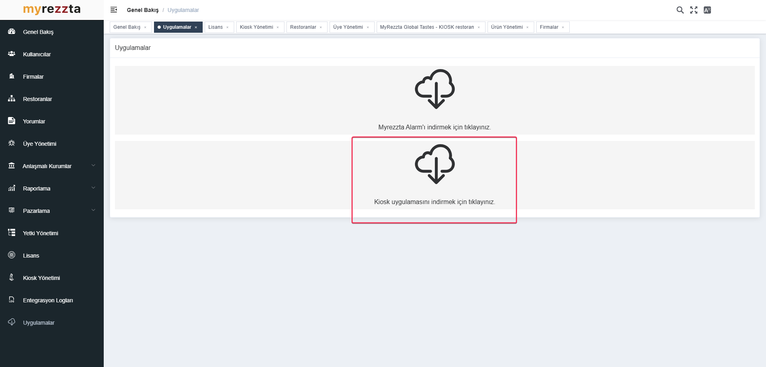Expand the Raporlama submenu arrow
Viewport: 766px width, 367px height.
point(93,188)
